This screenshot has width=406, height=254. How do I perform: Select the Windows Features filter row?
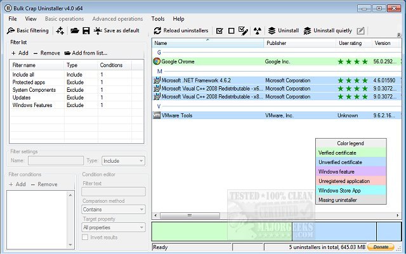tap(76, 105)
